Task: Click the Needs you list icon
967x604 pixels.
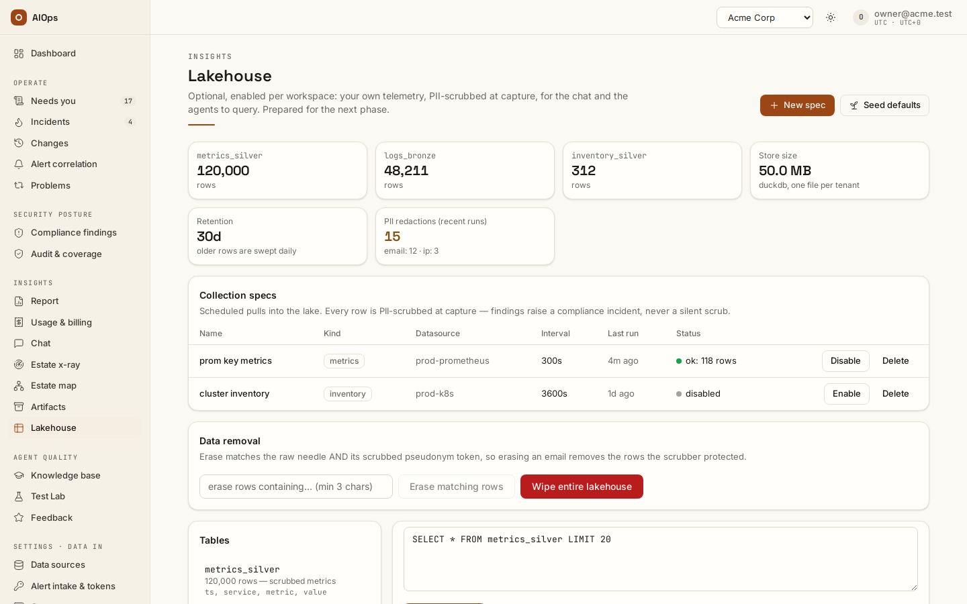Action: [19, 101]
